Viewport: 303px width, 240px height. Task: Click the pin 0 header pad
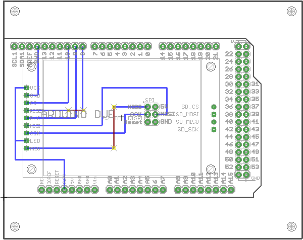click(x=147, y=46)
